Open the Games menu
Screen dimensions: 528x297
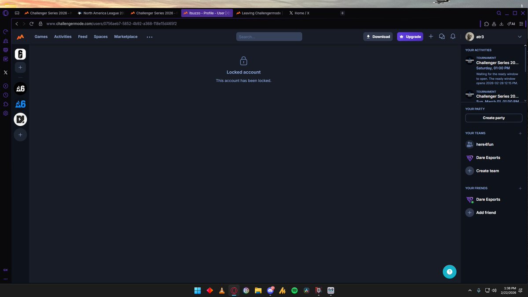[x=41, y=37]
